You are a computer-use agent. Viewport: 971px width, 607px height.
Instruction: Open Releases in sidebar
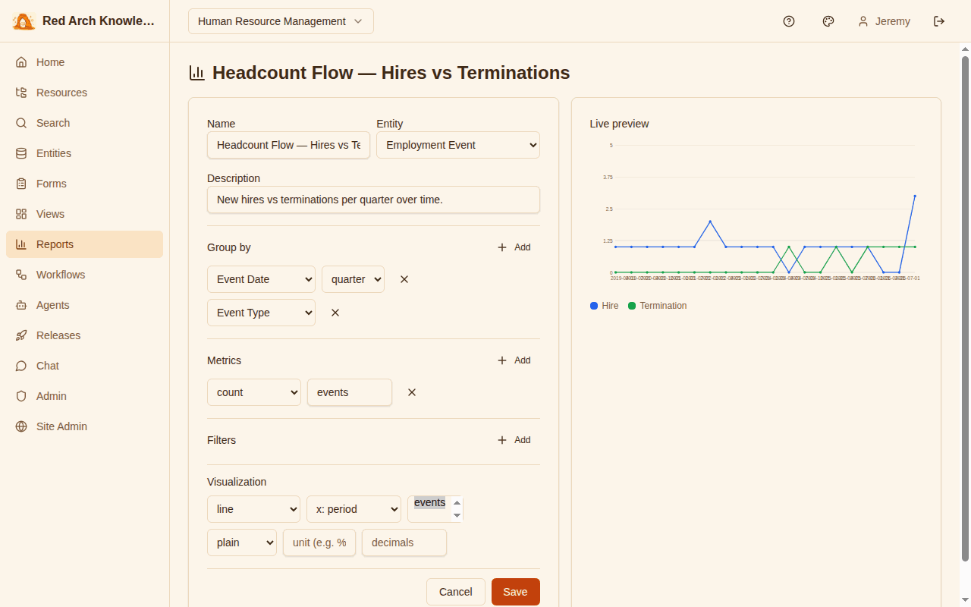pyautogui.click(x=84, y=335)
